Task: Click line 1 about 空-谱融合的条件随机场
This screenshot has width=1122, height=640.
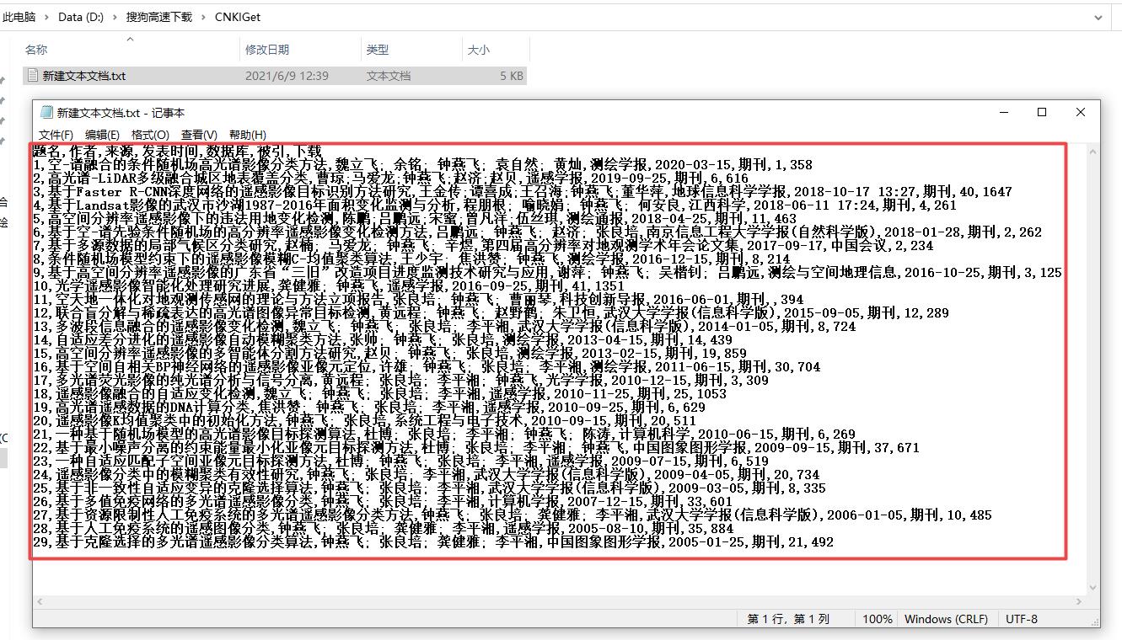Action: (422, 165)
